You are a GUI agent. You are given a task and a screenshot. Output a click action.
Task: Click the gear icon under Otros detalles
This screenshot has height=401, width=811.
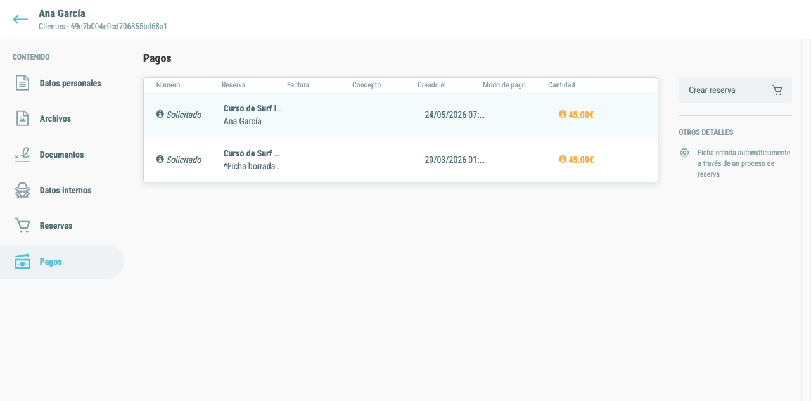tap(684, 153)
